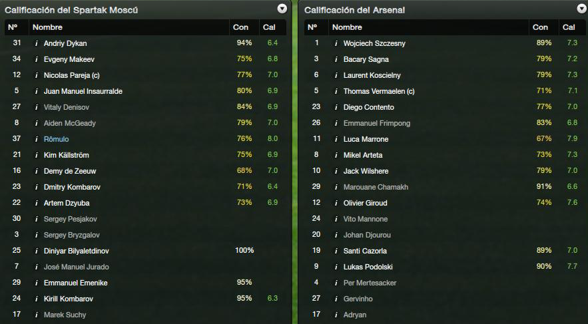Click info icon beside Rômulo
The image size is (588, 324).
[37, 139]
